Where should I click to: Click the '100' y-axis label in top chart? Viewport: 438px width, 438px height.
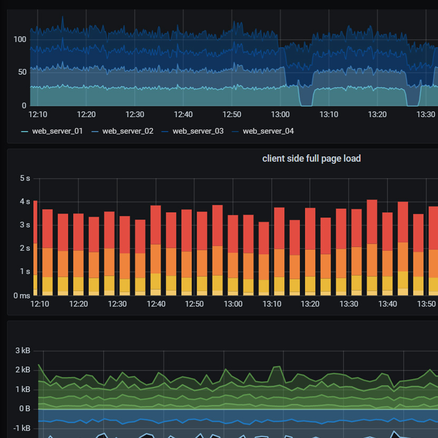tap(20, 39)
